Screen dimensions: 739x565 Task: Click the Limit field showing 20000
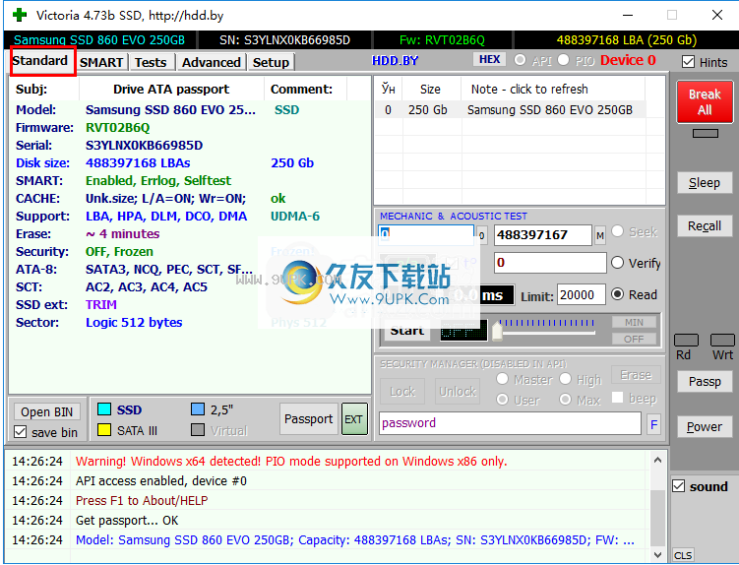(582, 294)
